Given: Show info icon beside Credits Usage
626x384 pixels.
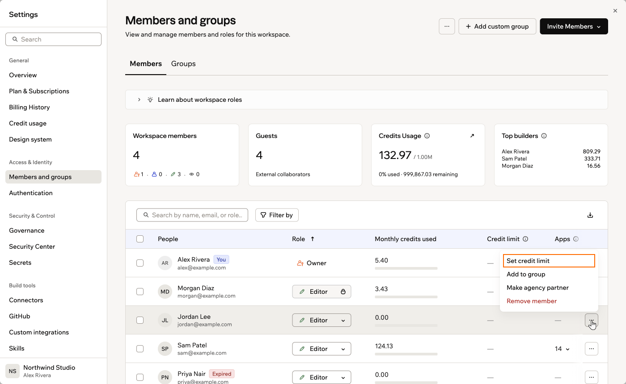Looking at the screenshot, I should (x=427, y=136).
